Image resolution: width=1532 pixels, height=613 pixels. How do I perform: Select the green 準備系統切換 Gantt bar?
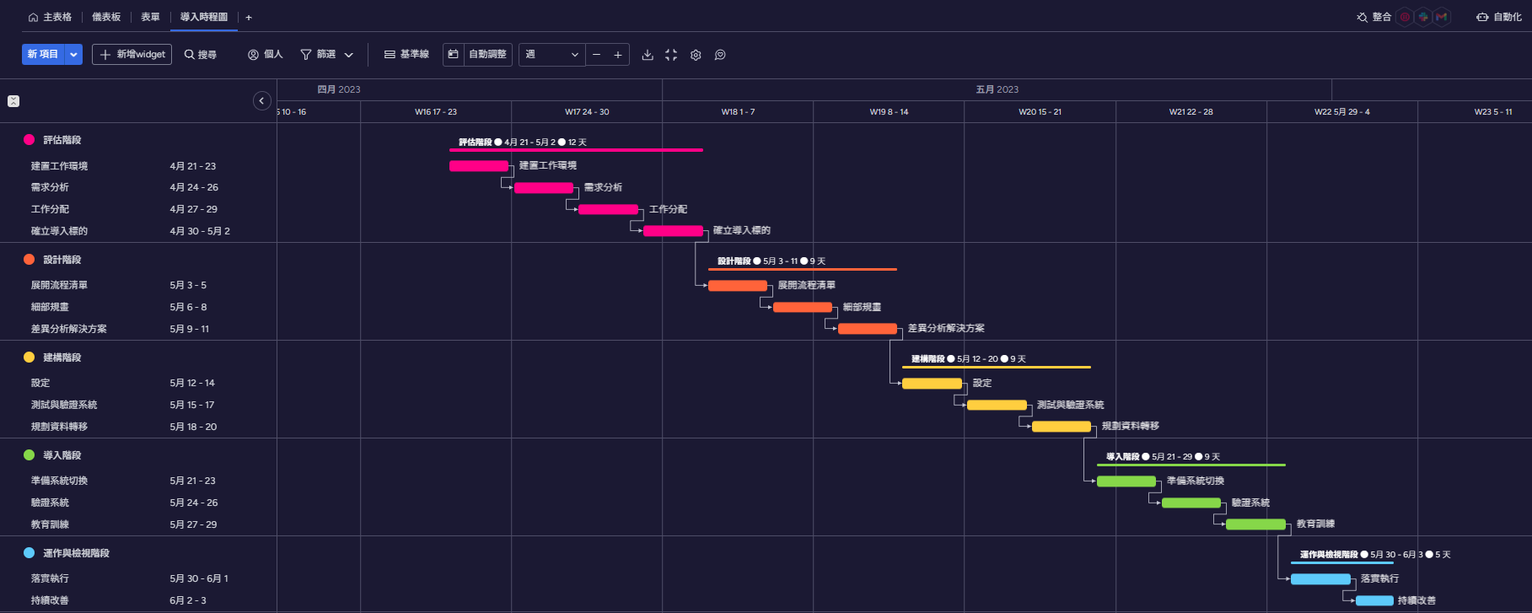click(x=1126, y=481)
